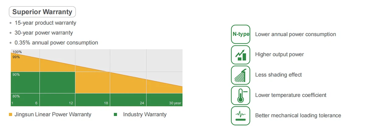
Task: Click the green Industry Warranty legend square
Action: 115,115
